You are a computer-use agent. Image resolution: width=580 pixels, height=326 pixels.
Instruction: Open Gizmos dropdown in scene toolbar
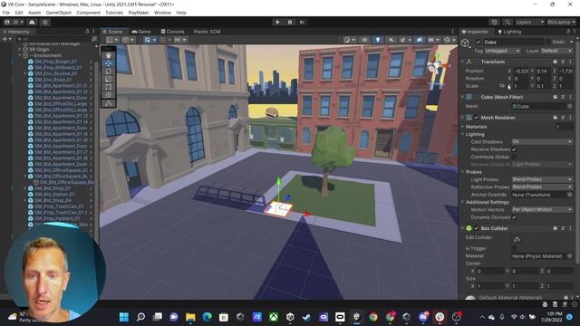click(449, 40)
